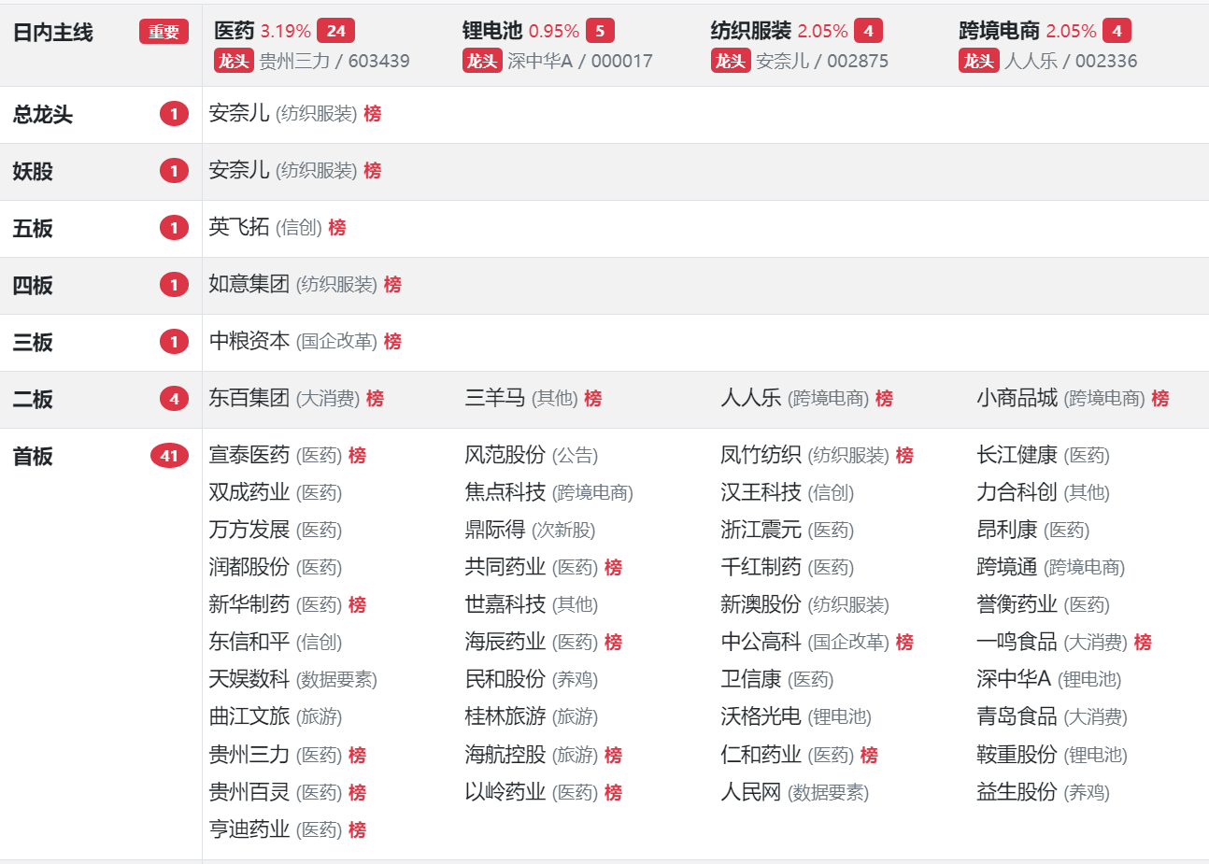Open the 锂电池 sector in top header

[x=492, y=31]
